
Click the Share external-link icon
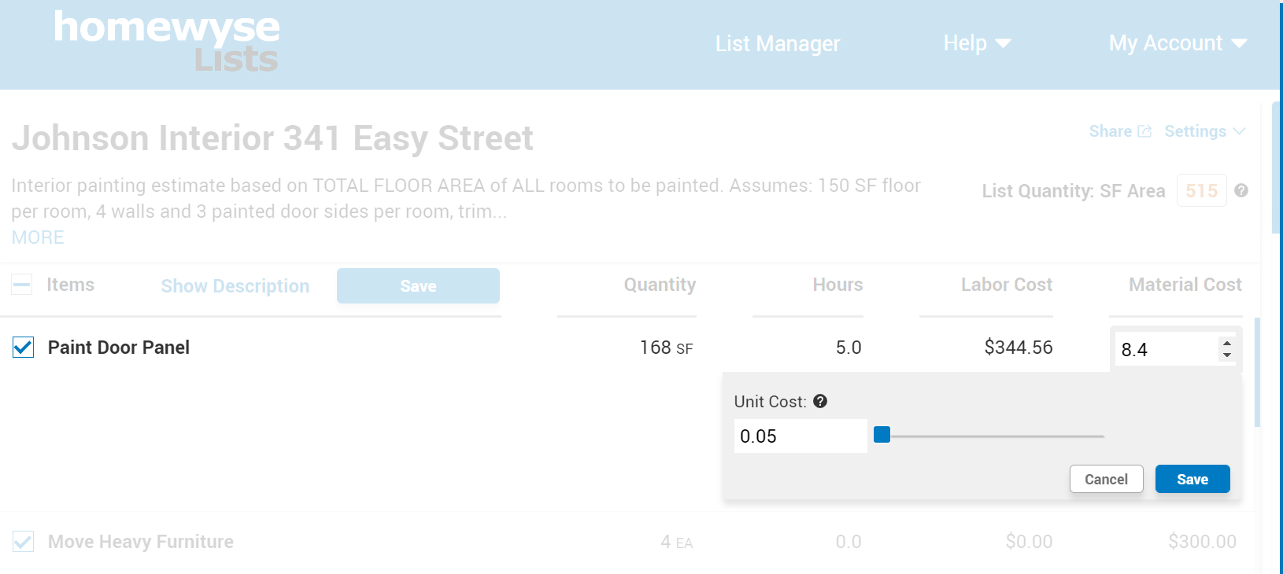coord(1144,131)
